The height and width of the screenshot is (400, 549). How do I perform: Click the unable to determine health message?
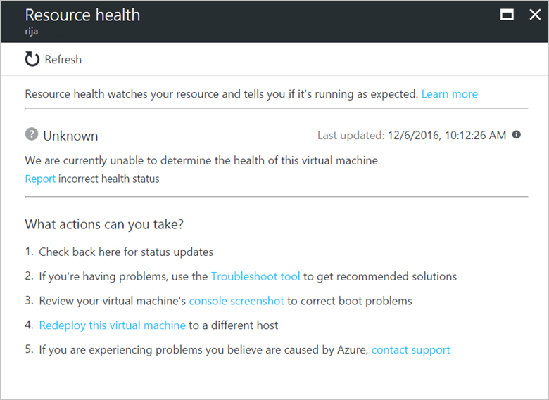click(201, 160)
